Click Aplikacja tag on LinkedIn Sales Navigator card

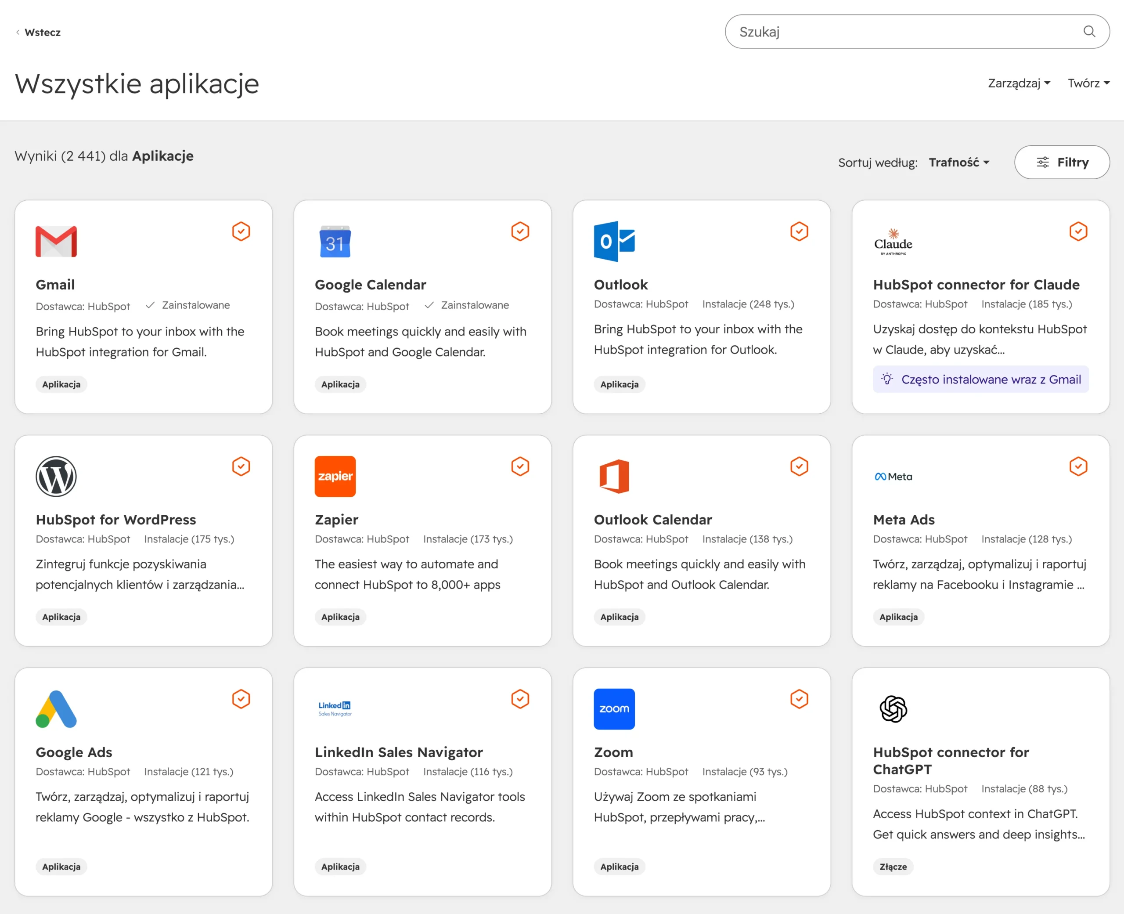[340, 867]
